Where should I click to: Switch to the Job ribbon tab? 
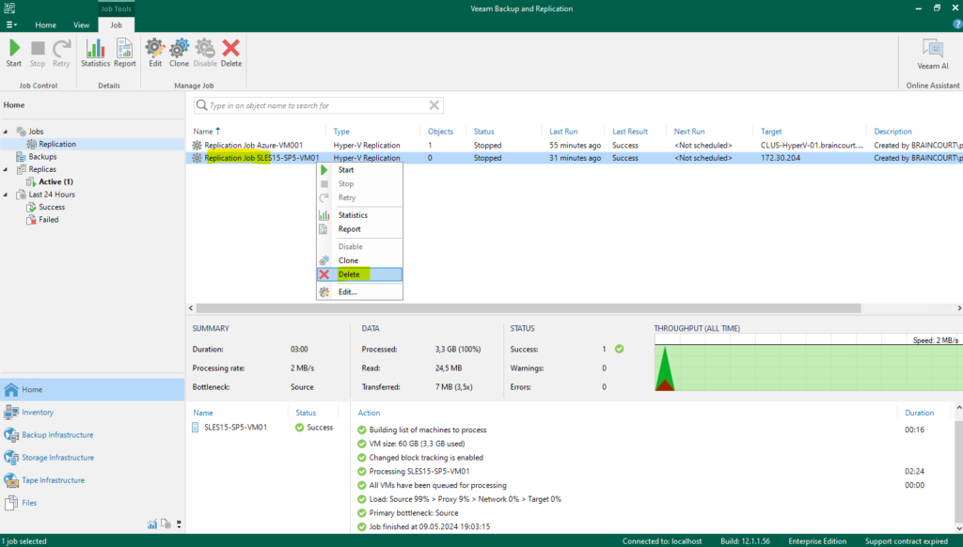tap(116, 25)
